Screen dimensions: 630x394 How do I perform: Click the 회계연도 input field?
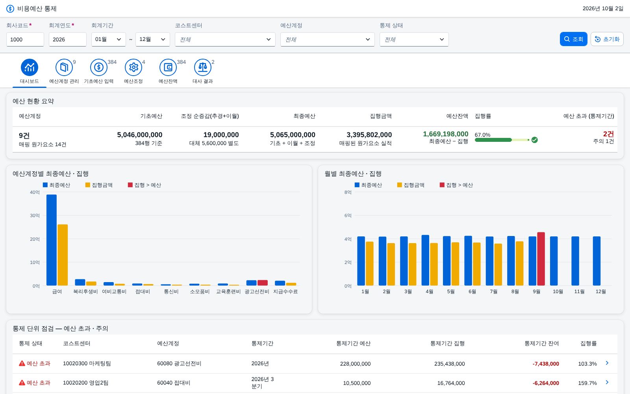68,39
